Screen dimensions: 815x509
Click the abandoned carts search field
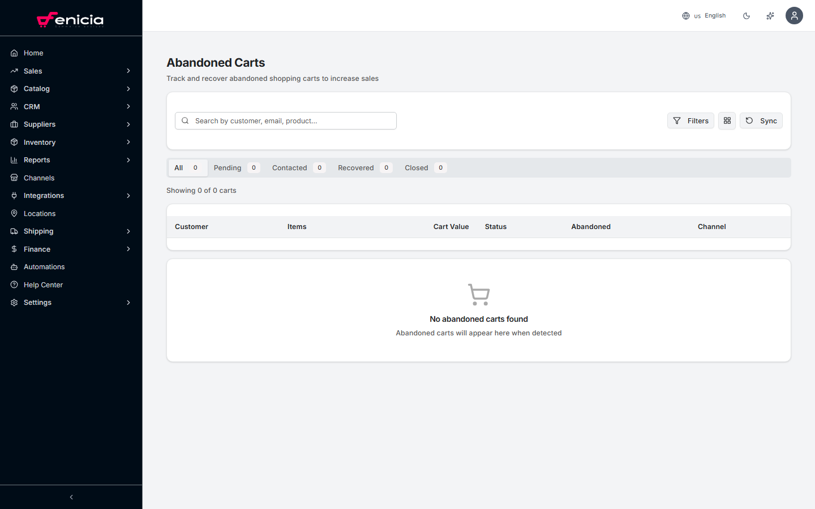285,120
